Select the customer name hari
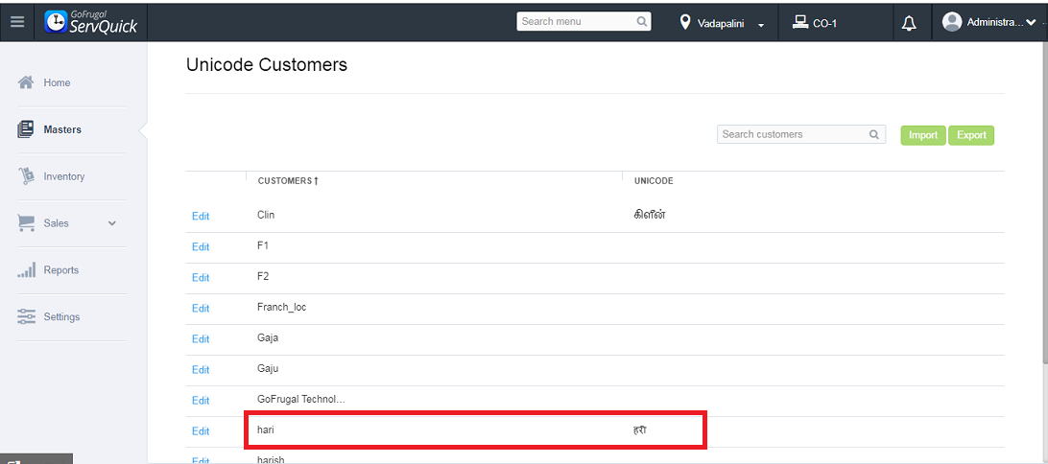Viewport: 1048px width, 464px height. pyautogui.click(x=265, y=429)
